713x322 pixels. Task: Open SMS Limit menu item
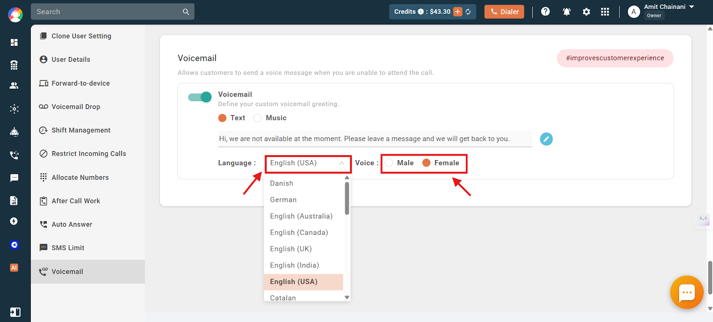pos(88,248)
